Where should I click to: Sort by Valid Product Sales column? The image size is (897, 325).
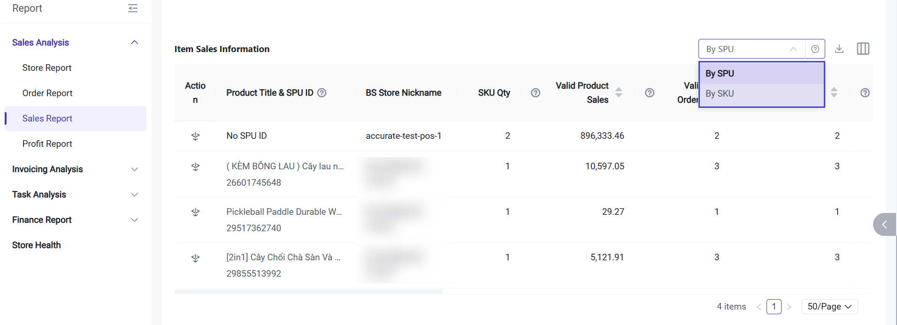pyautogui.click(x=619, y=92)
